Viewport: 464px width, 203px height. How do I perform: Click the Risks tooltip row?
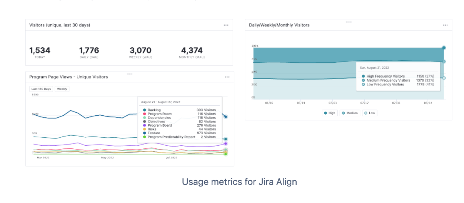pyautogui.click(x=179, y=129)
